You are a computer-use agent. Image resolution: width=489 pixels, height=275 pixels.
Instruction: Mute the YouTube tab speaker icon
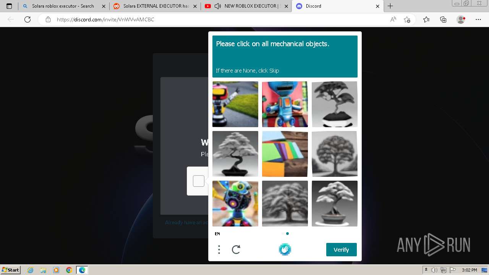(x=218, y=6)
